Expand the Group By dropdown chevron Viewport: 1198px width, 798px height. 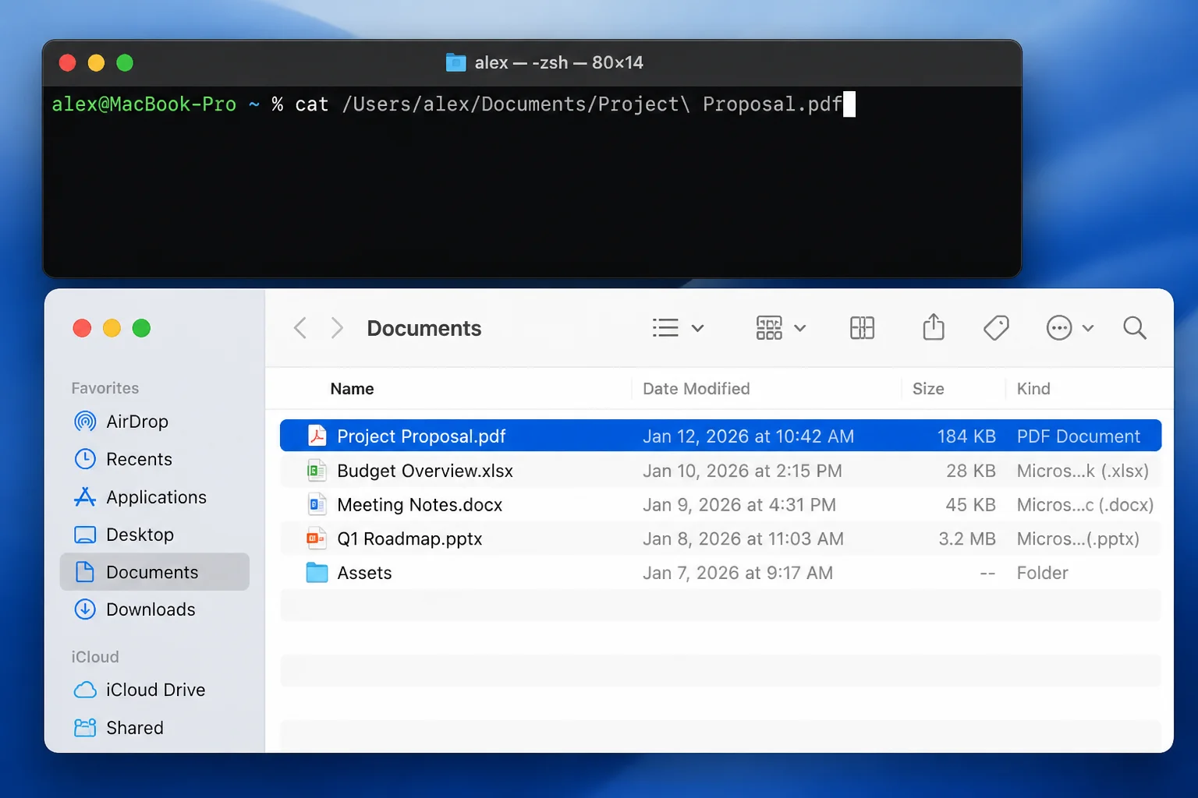(x=800, y=328)
